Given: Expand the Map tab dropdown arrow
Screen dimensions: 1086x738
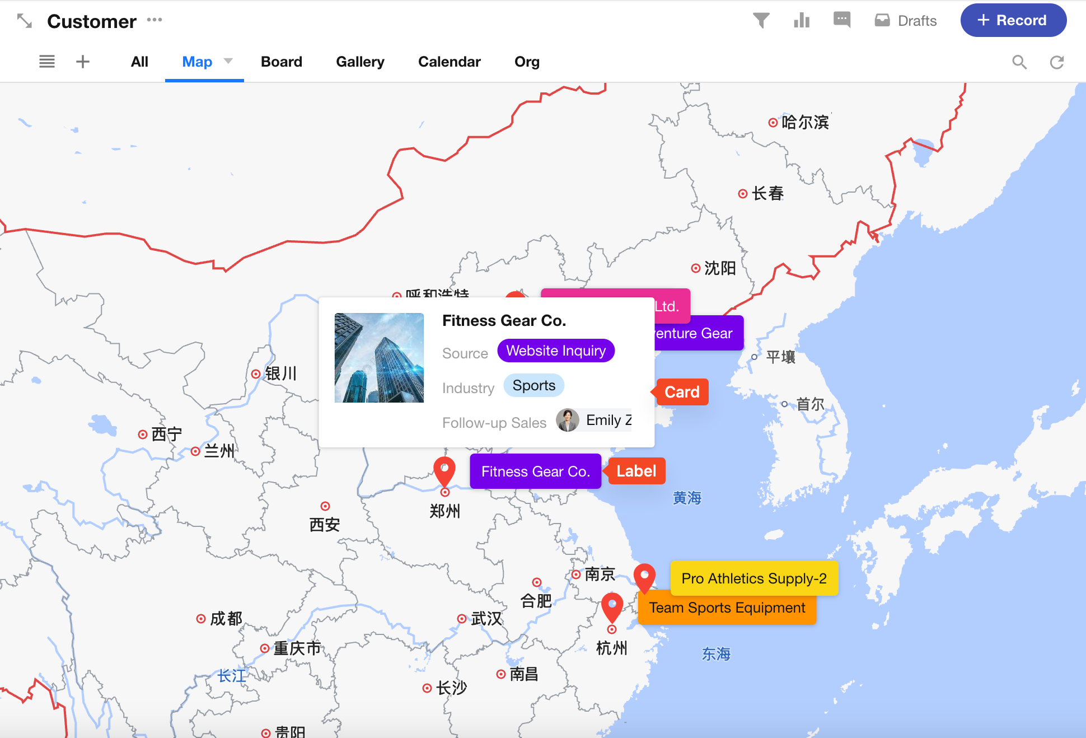Looking at the screenshot, I should [x=228, y=61].
